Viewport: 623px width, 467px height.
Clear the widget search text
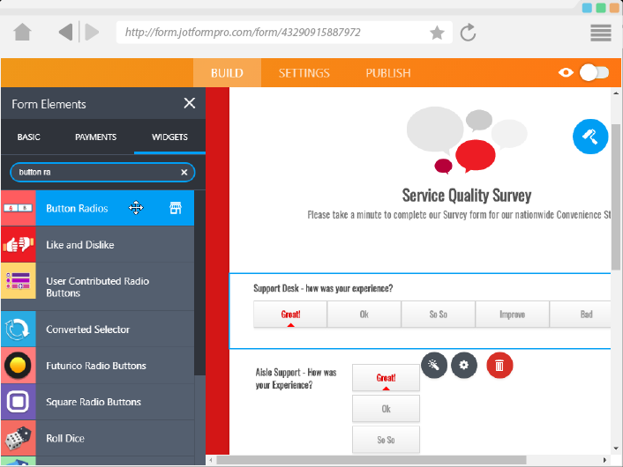[184, 172]
